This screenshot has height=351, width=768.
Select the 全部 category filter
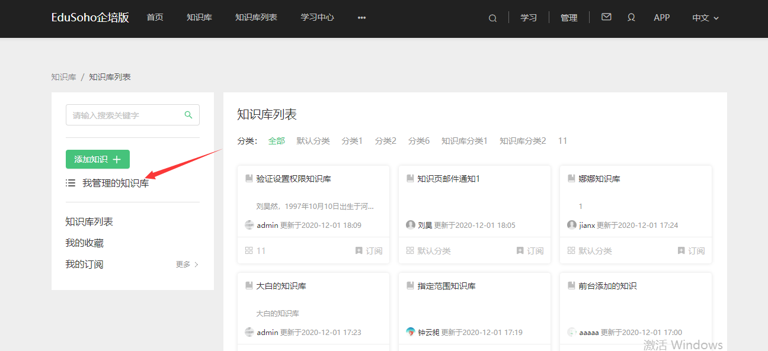tap(277, 141)
